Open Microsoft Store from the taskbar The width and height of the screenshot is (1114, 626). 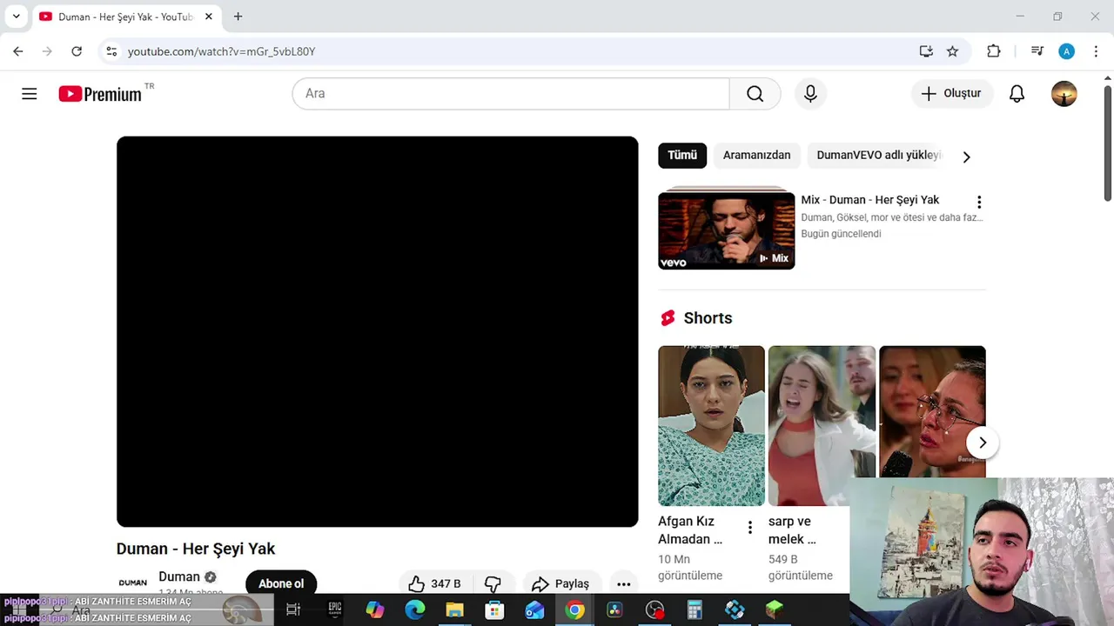coord(494,609)
